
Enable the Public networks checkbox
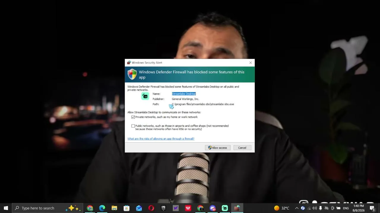[x=133, y=126]
